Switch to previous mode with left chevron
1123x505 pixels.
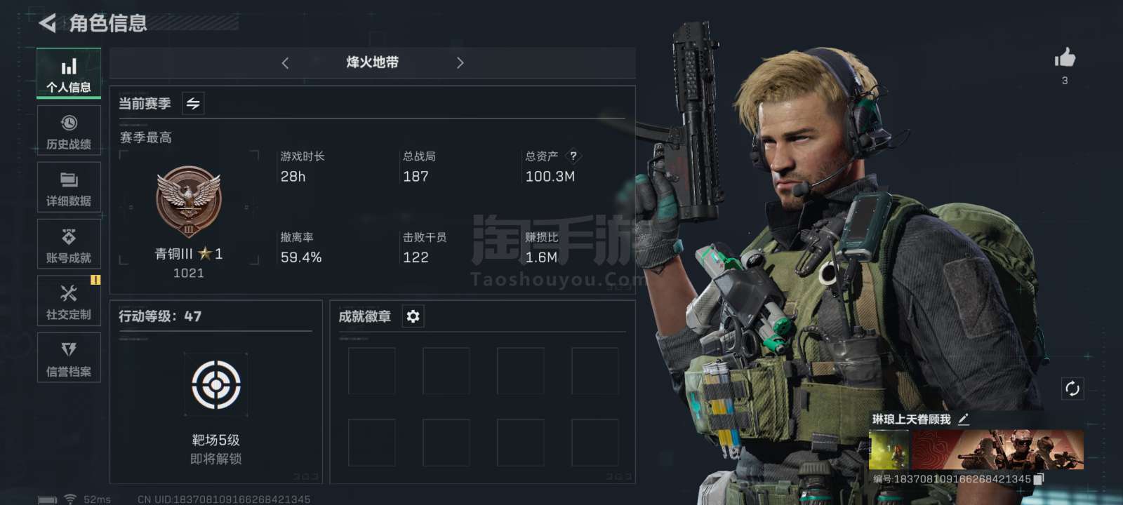pos(285,63)
